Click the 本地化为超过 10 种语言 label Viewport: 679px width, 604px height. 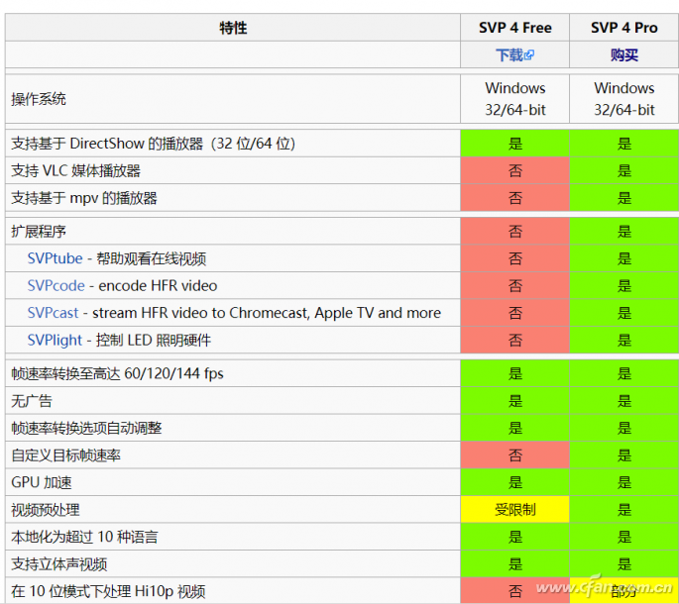point(84,537)
